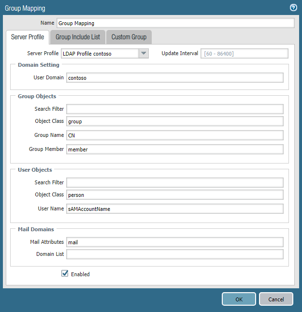Expand the Server Profile dropdown arrow
Viewport: 302px width, 312px height.
144,54
